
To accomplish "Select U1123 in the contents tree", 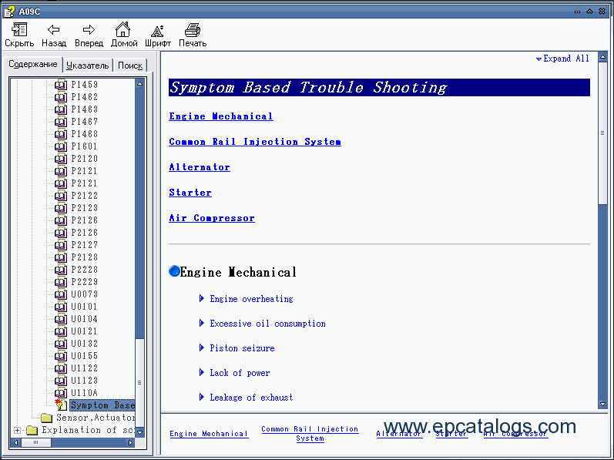I will pyautogui.click(x=85, y=381).
